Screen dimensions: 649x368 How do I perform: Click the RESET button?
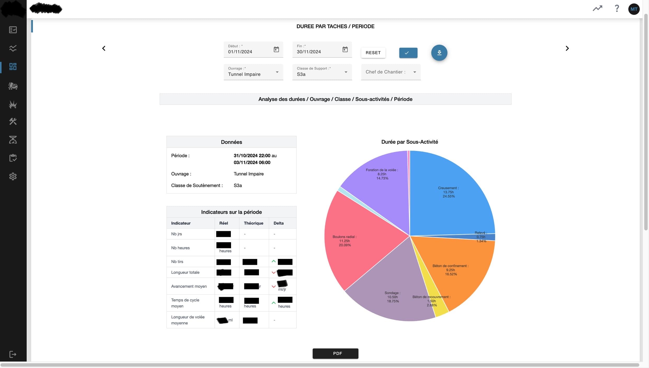pyautogui.click(x=373, y=53)
